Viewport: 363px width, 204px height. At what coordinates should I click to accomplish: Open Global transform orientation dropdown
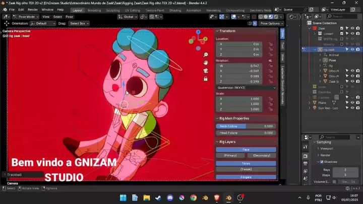point(128,17)
